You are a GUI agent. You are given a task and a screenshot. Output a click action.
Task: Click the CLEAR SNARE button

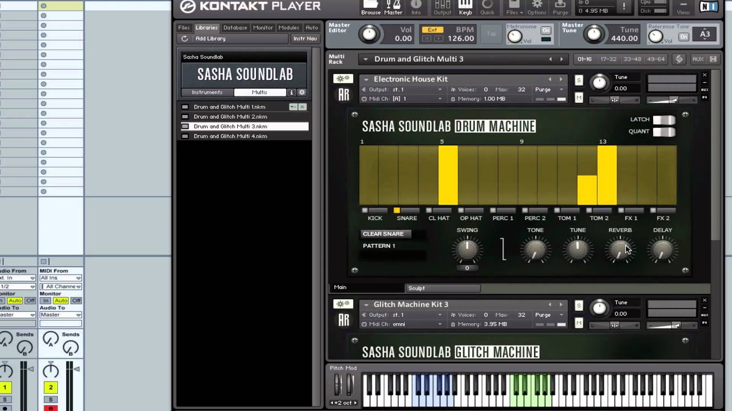pos(385,234)
